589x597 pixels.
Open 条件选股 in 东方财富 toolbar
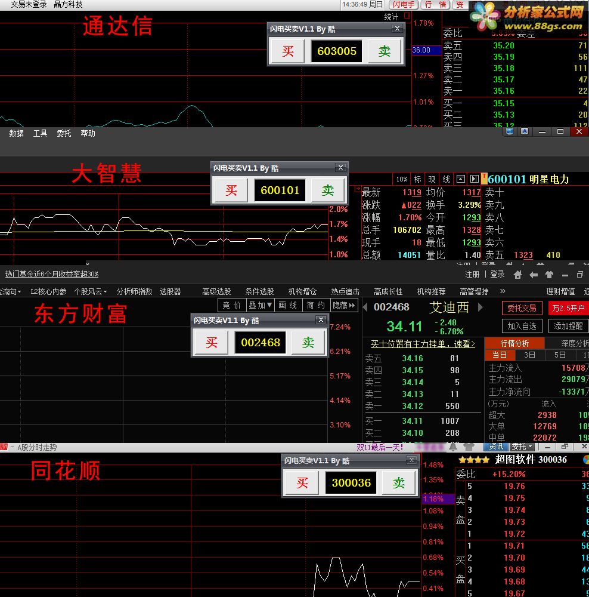pyautogui.click(x=259, y=292)
